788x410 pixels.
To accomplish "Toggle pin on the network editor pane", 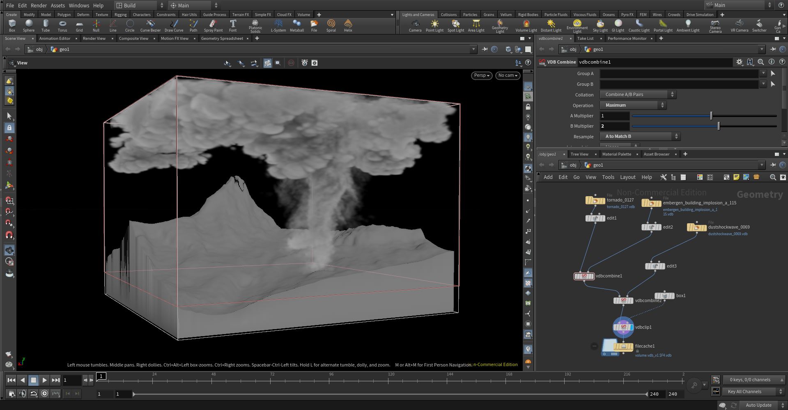I will tap(773, 165).
